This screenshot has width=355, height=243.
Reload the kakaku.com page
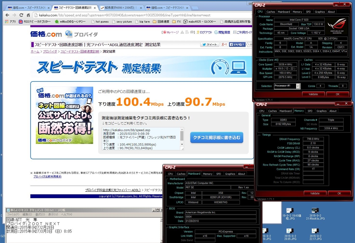[x=21, y=15]
